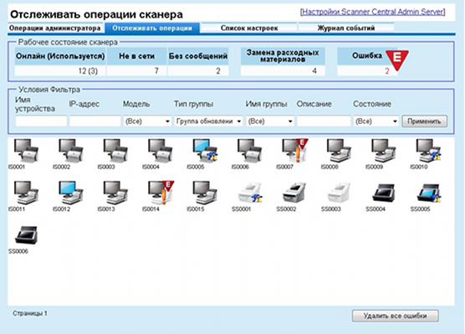Click the red Ошибка value 2
The height and width of the screenshot is (334, 465).
(x=387, y=71)
